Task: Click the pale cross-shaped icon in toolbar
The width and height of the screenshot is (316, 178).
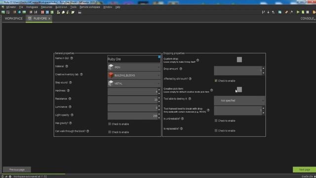Action: point(73,12)
